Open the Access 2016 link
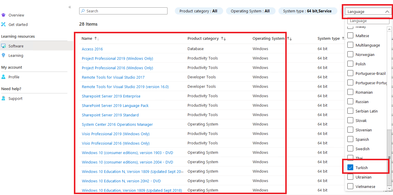The height and width of the screenshot is (195, 393). [x=92, y=49]
